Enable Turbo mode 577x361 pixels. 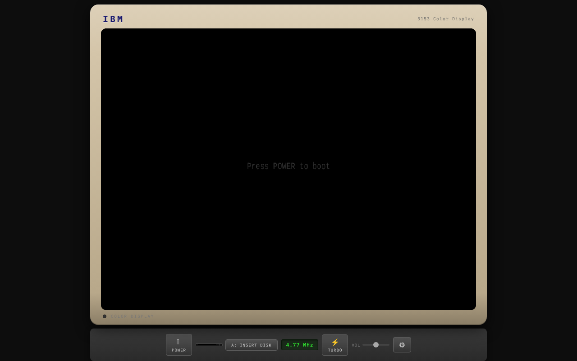(x=335, y=345)
